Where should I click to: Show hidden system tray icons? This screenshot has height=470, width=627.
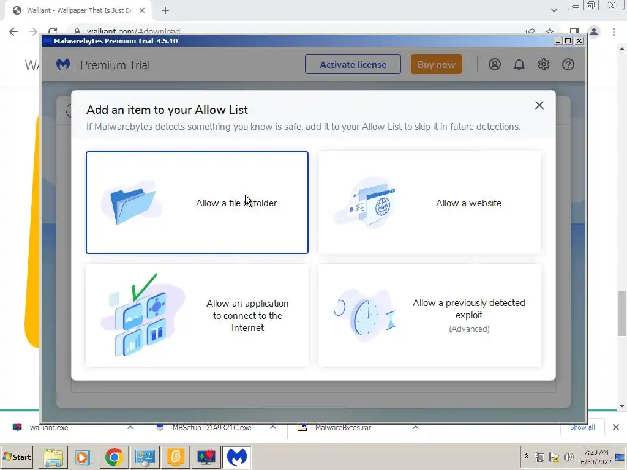(x=526, y=457)
